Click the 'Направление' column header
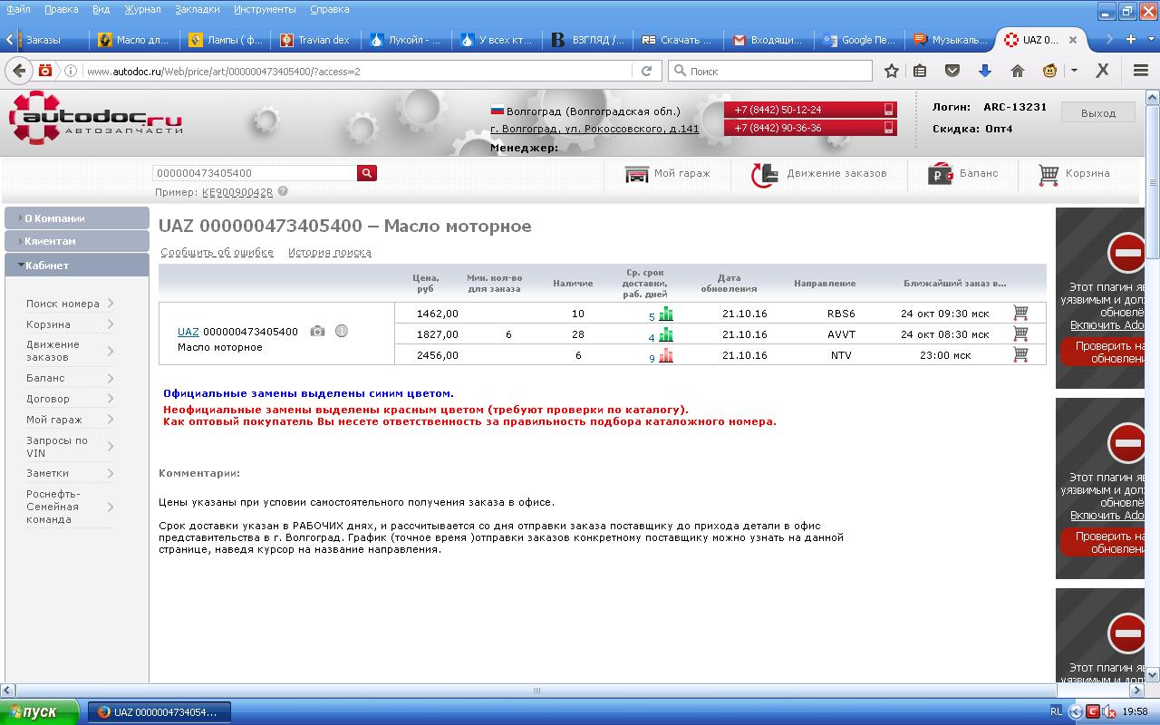Screen dimensions: 1160x725 825,284
